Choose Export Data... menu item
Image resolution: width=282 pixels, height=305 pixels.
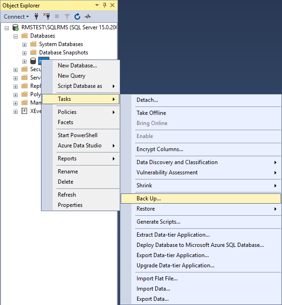coord(201,299)
